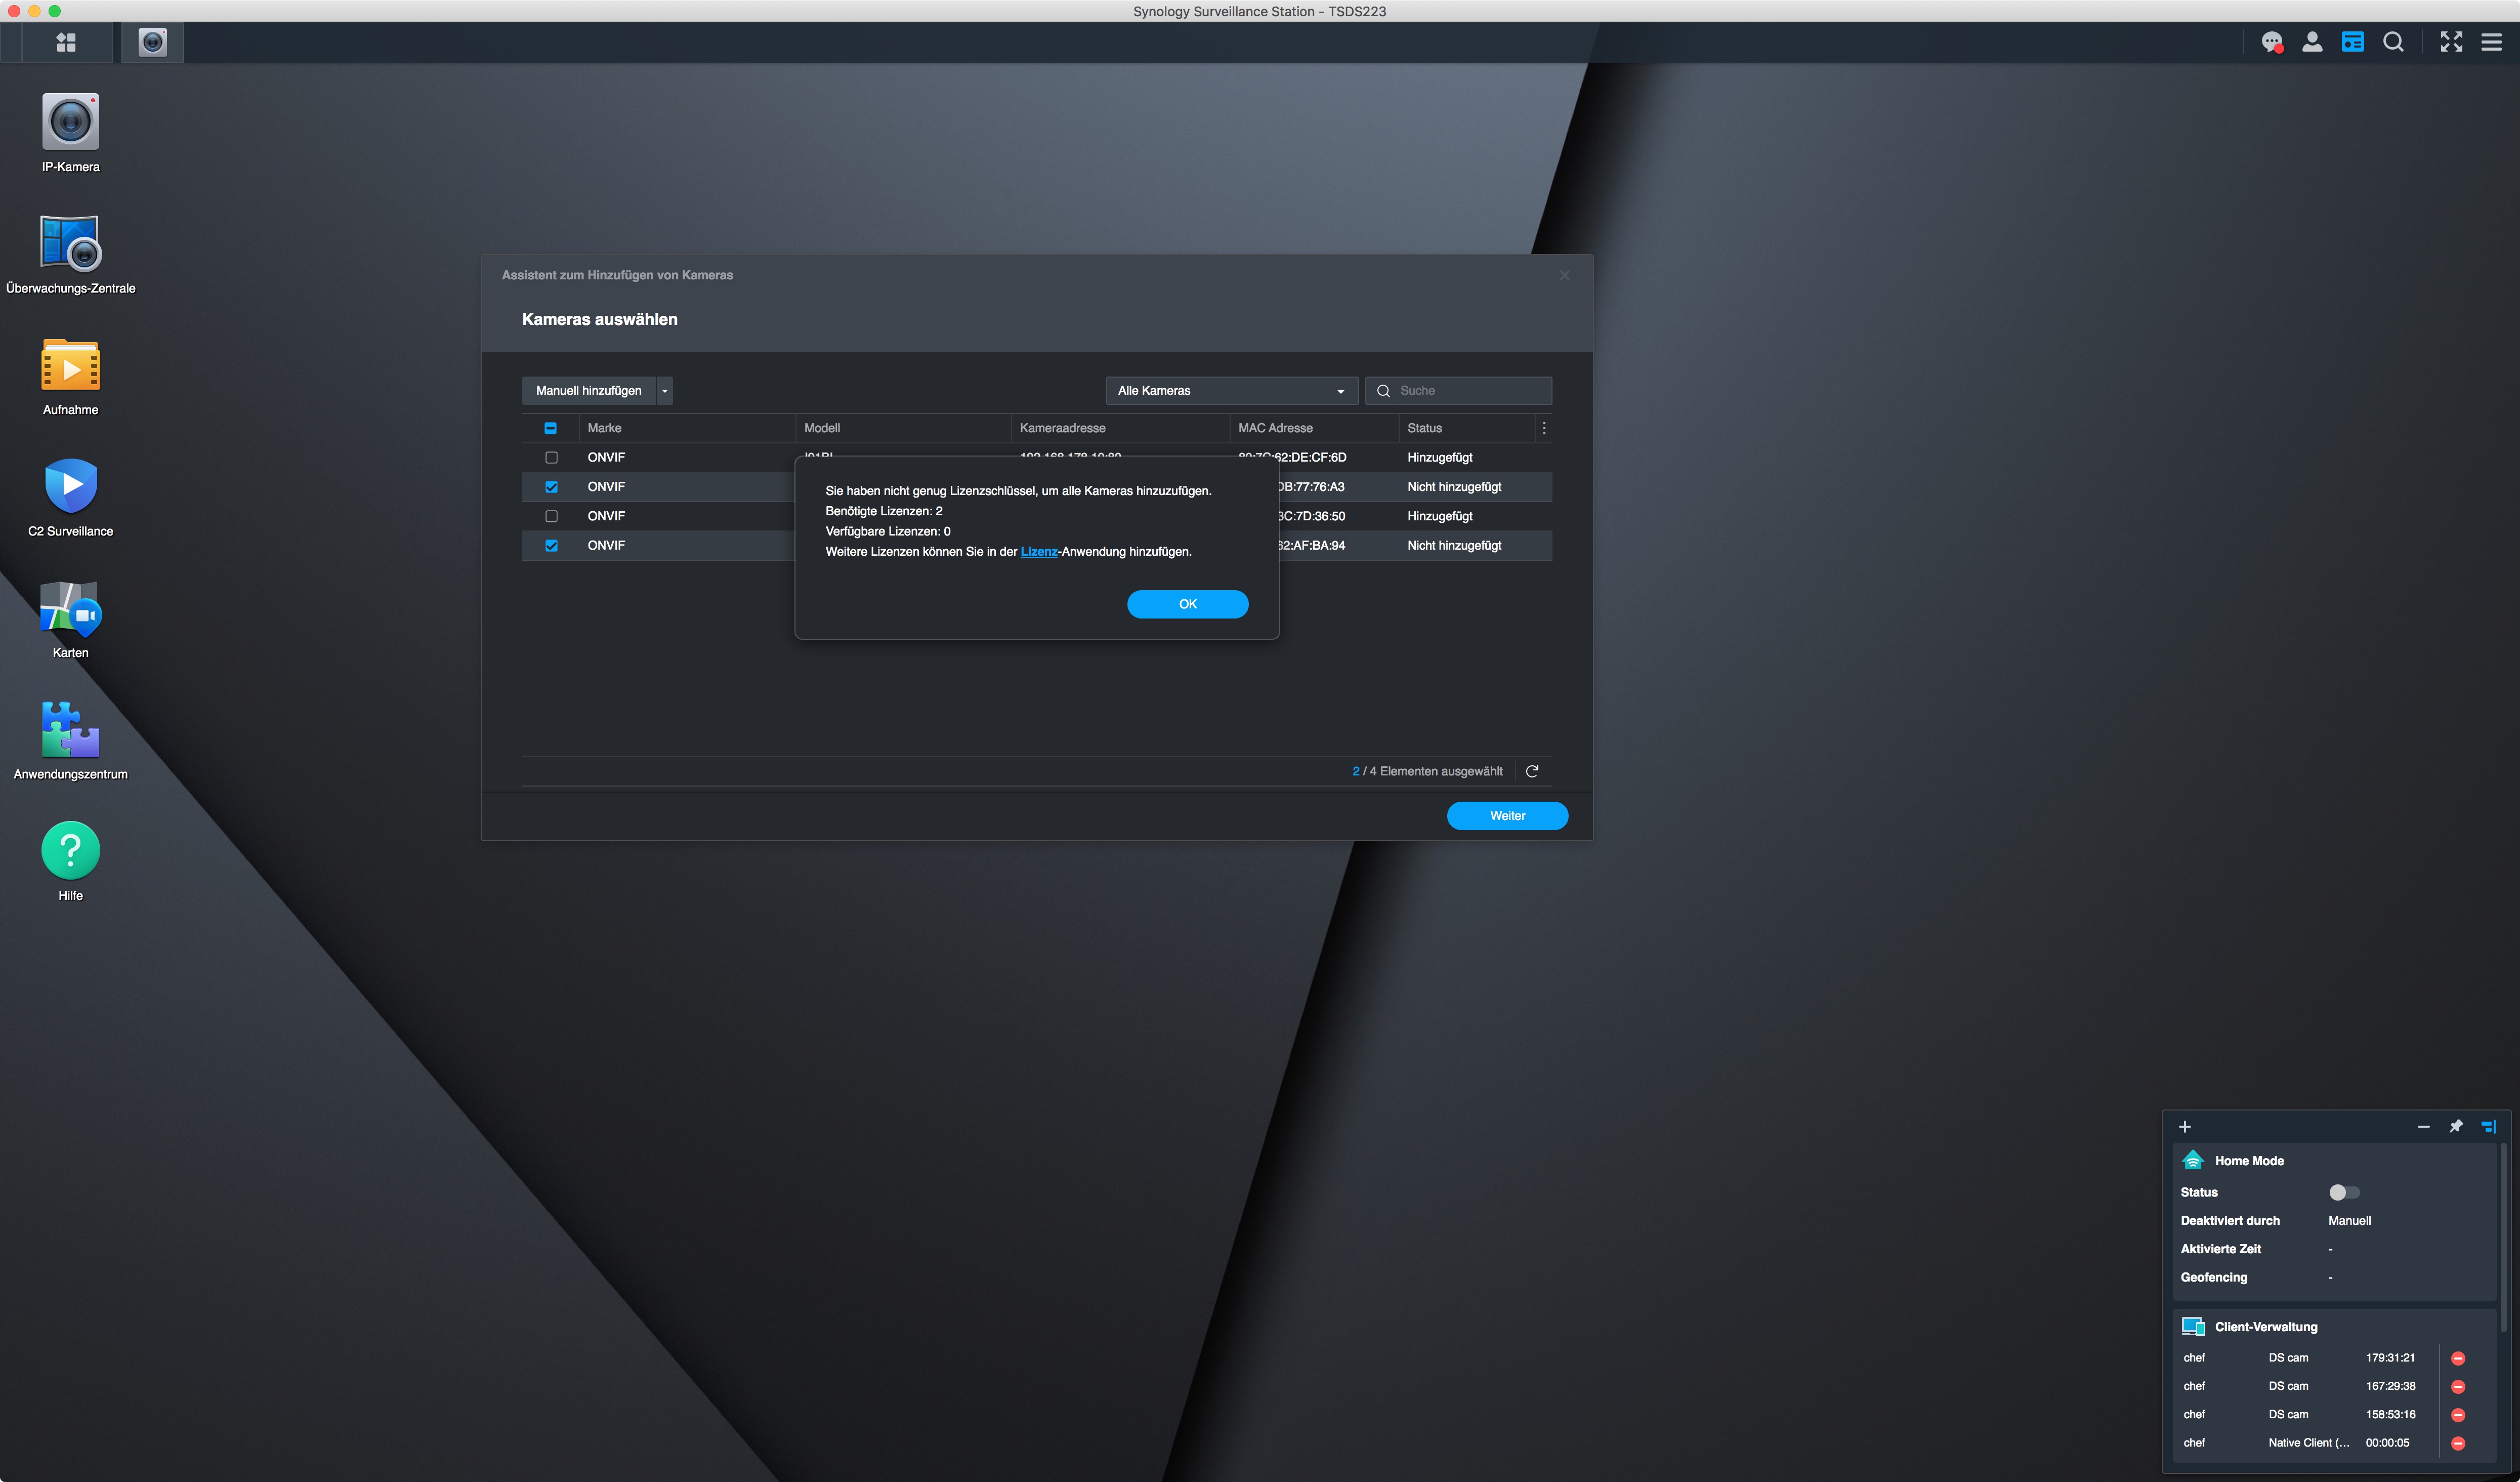Launch Überwachungs-Zentrale from desktop
This screenshot has width=2520, height=1482.
pyautogui.click(x=70, y=244)
